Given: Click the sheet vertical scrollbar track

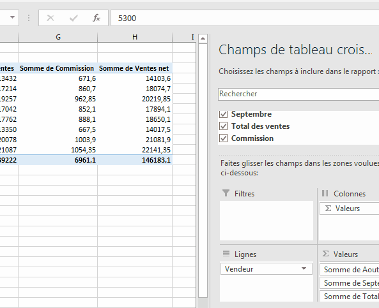Looking at the screenshot, I should point(203,170).
